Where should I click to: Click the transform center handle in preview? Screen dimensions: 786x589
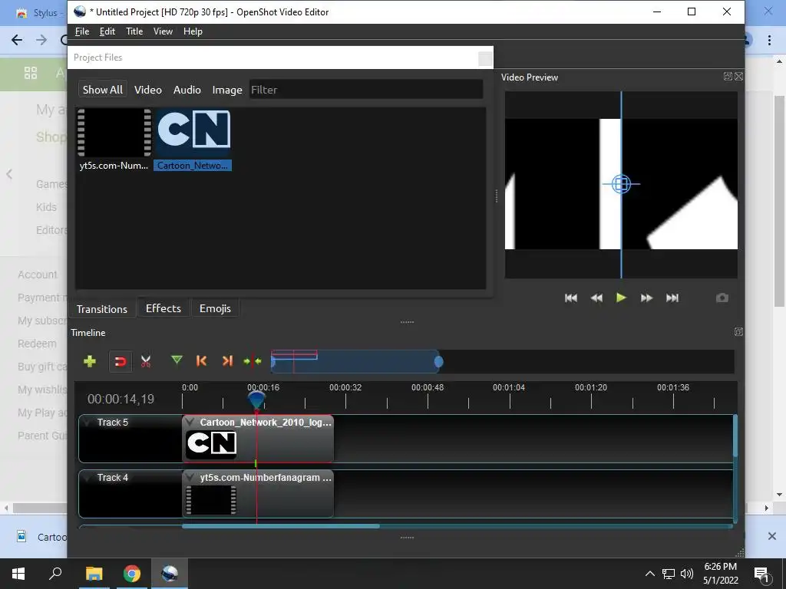(621, 184)
